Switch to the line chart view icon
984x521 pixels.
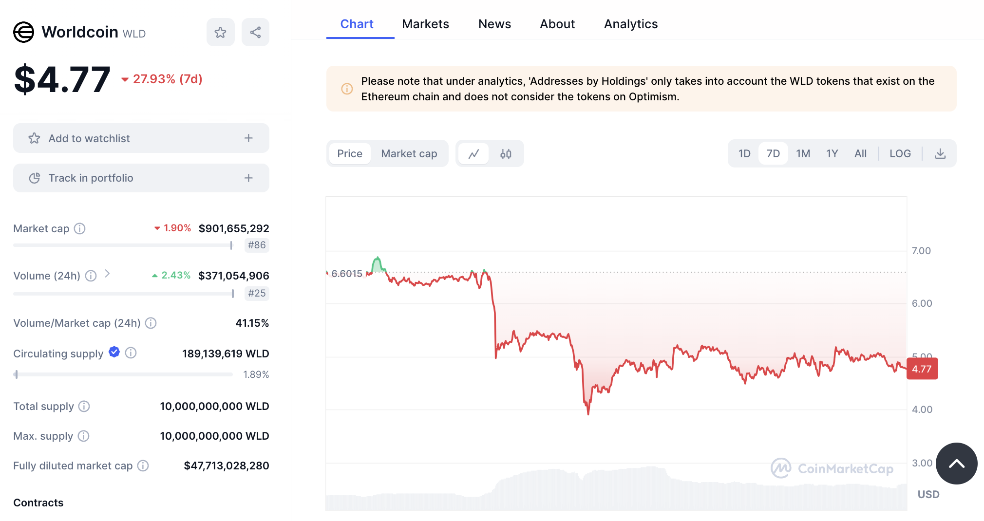point(473,154)
